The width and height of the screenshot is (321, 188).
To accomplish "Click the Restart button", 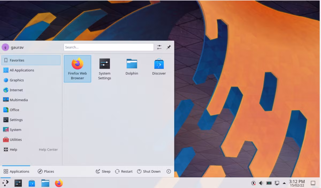I will pyautogui.click(x=124, y=171).
